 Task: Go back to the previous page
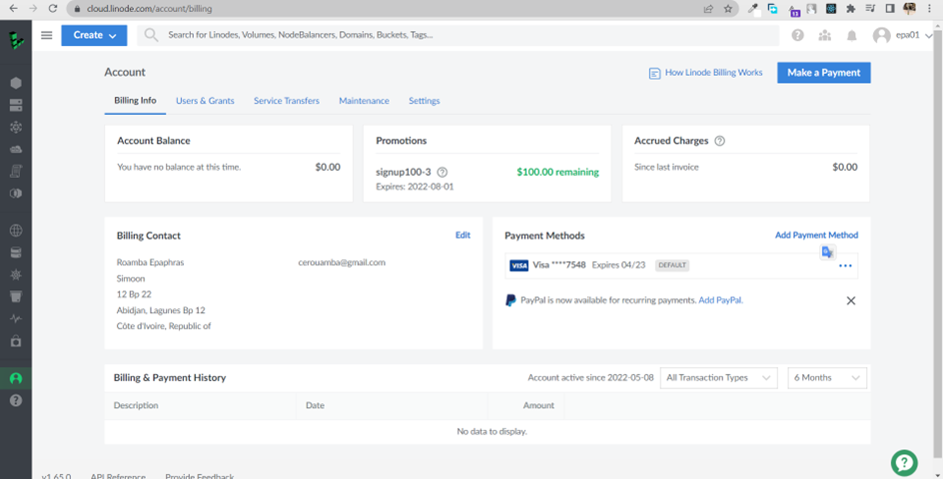tap(13, 8)
